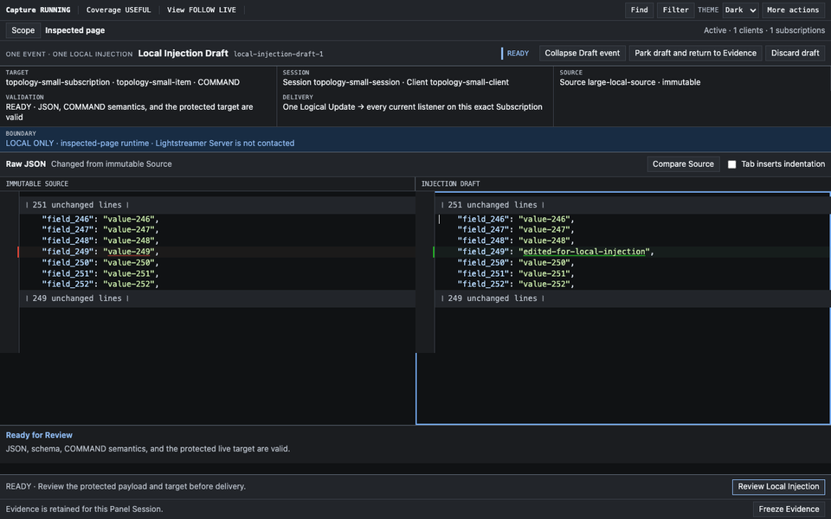Click "Active · 1 clients · 1 subscriptions" status
Viewport: 831px width, 519px height.
click(764, 31)
